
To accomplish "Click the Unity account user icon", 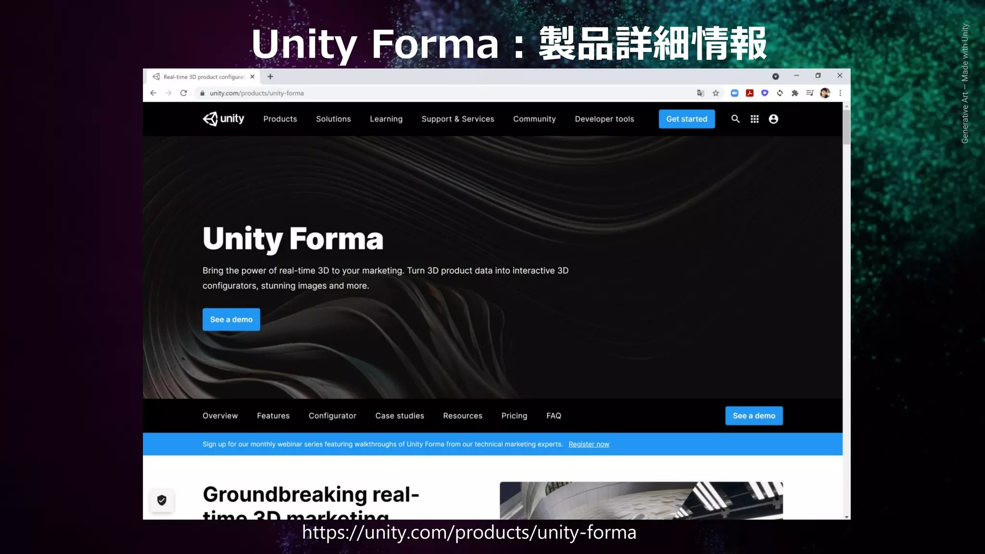I will pos(773,119).
